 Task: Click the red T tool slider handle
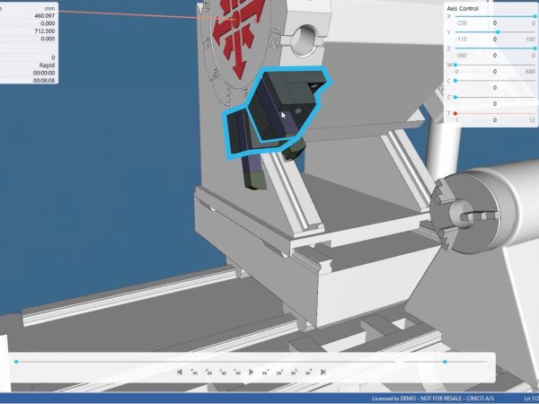tap(455, 113)
